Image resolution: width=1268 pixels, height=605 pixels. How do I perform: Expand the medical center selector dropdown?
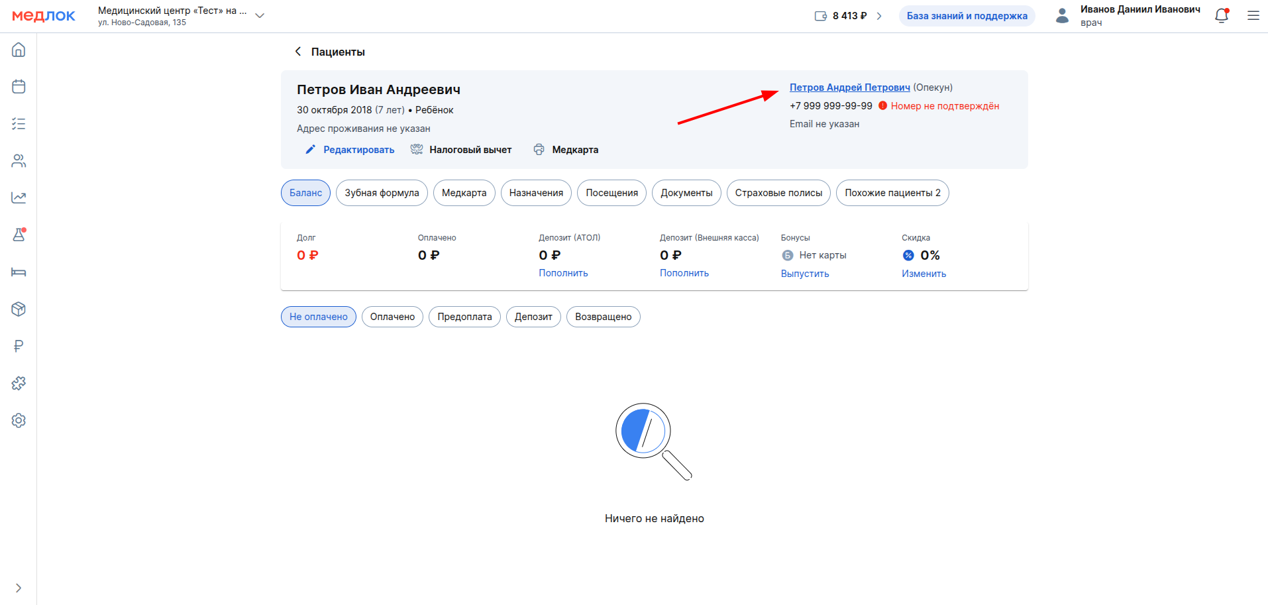point(260,16)
